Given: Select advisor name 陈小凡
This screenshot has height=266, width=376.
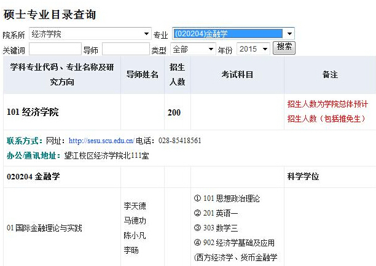Looking at the screenshot, I should point(135,235).
